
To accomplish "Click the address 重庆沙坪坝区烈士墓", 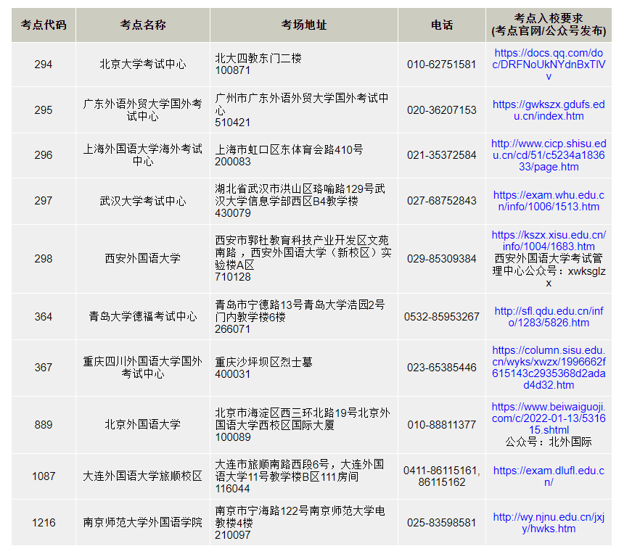I will tap(263, 362).
